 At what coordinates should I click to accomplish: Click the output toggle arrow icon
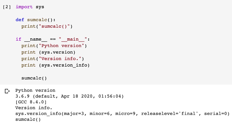pos(7,91)
